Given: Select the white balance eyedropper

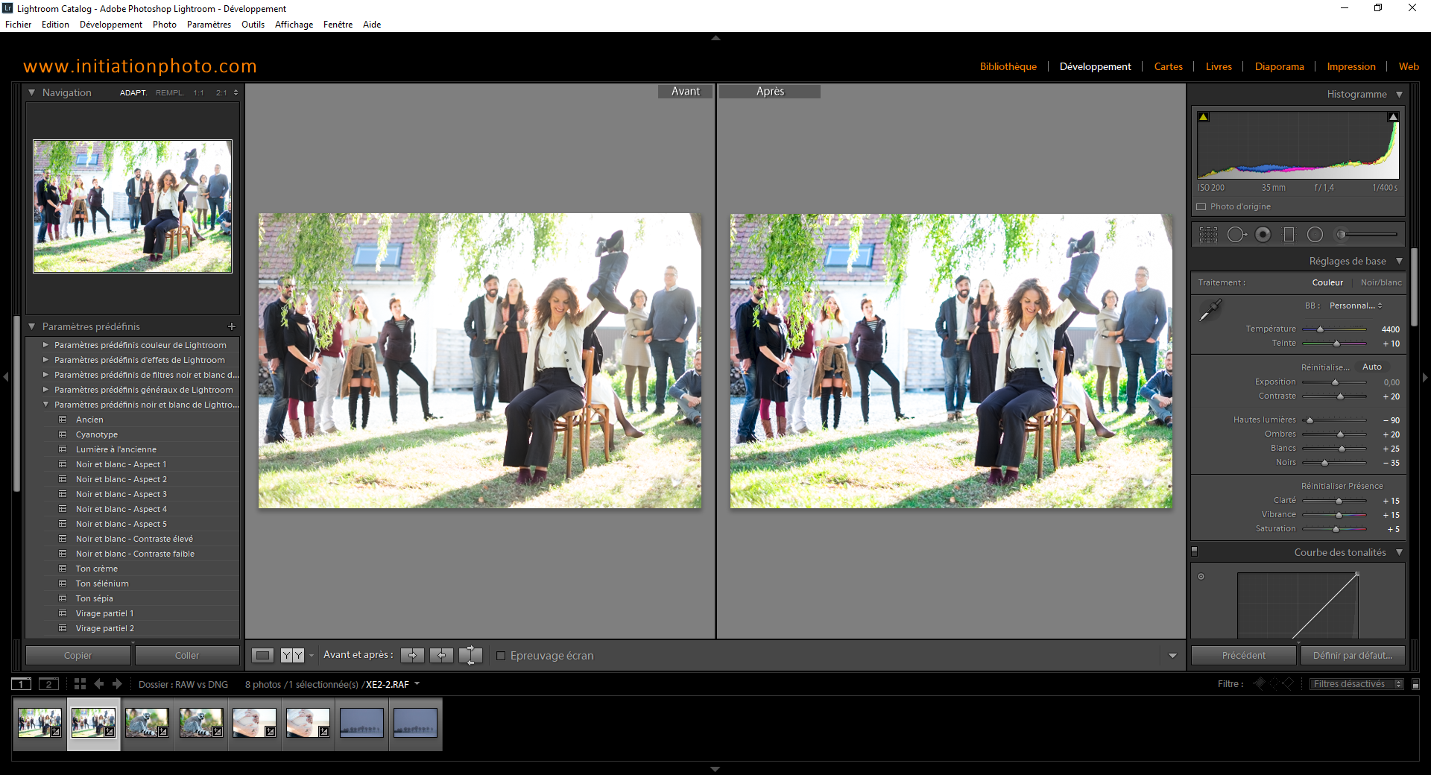Looking at the screenshot, I should pyautogui.click(x=1210, y=310).
